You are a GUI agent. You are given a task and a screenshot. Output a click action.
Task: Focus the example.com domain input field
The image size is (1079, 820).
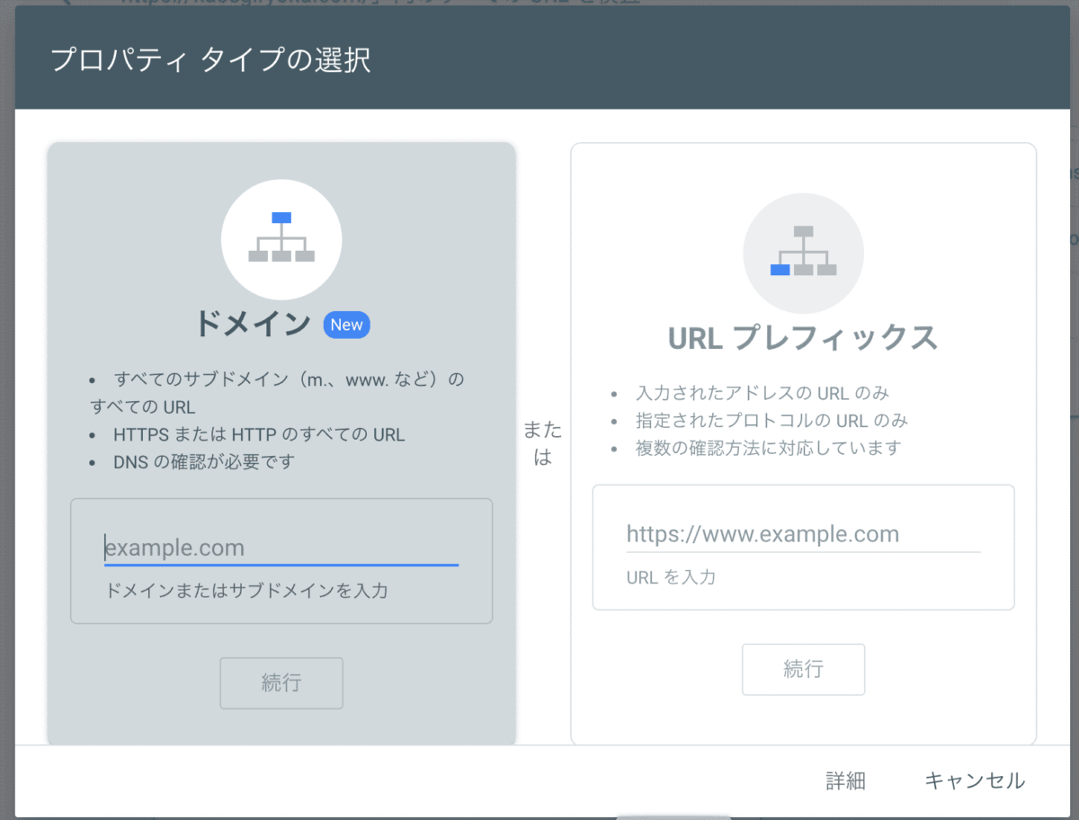click(281, 548)
